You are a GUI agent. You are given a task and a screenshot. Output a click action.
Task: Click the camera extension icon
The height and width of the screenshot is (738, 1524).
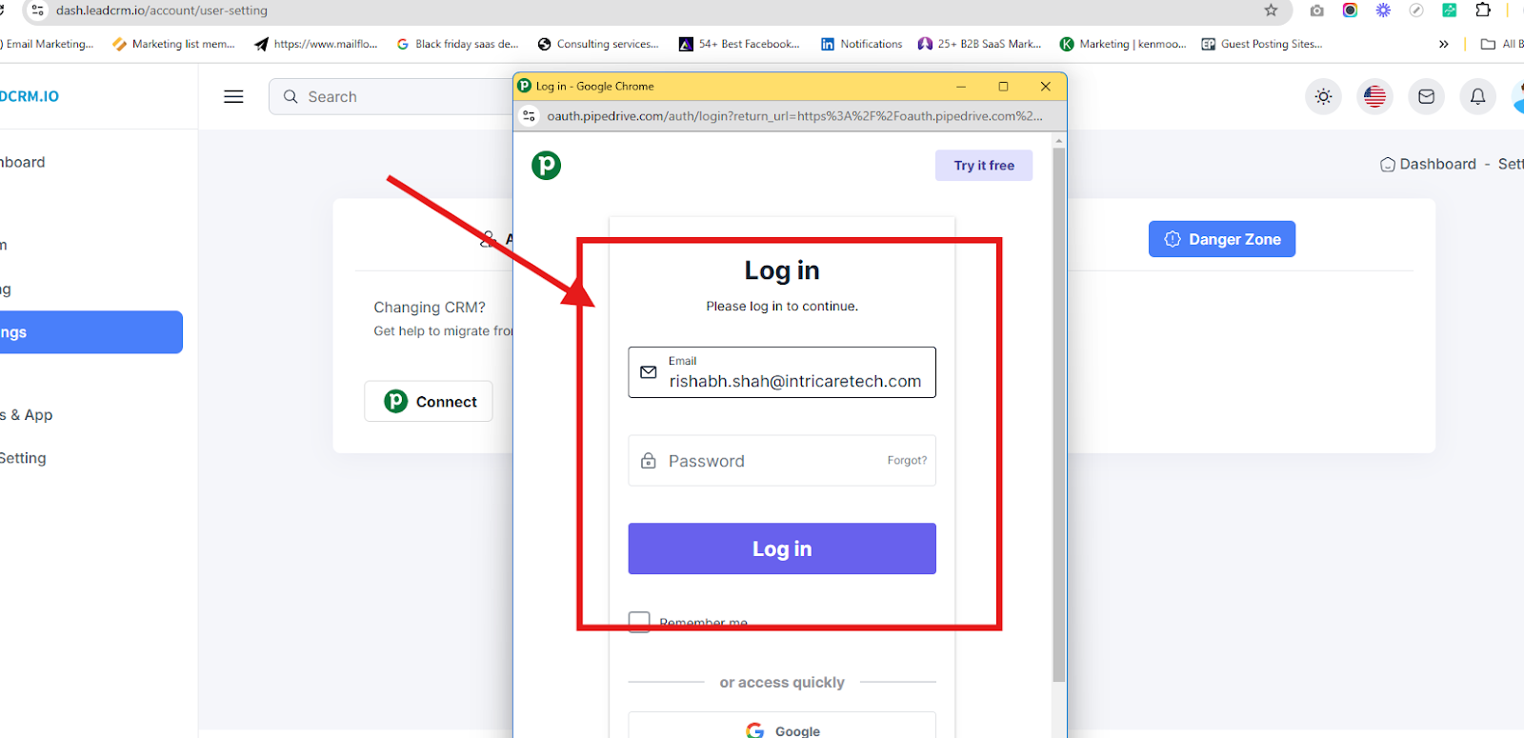[x=1316, y=10]
